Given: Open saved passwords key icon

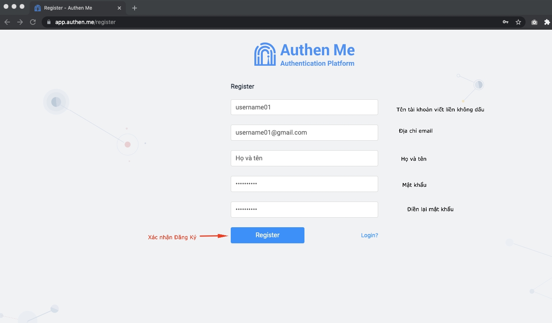Looking at the screenshot, I should pos(506,22).
